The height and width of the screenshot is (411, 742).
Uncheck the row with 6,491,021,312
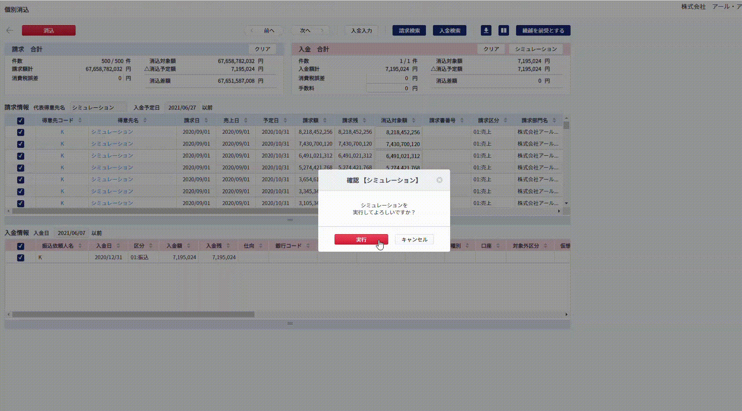[21, 156]
